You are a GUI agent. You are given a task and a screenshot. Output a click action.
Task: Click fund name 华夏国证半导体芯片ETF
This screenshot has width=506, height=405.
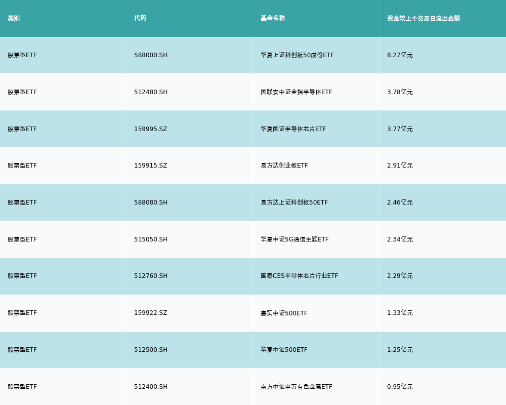[x=293, y=129]
